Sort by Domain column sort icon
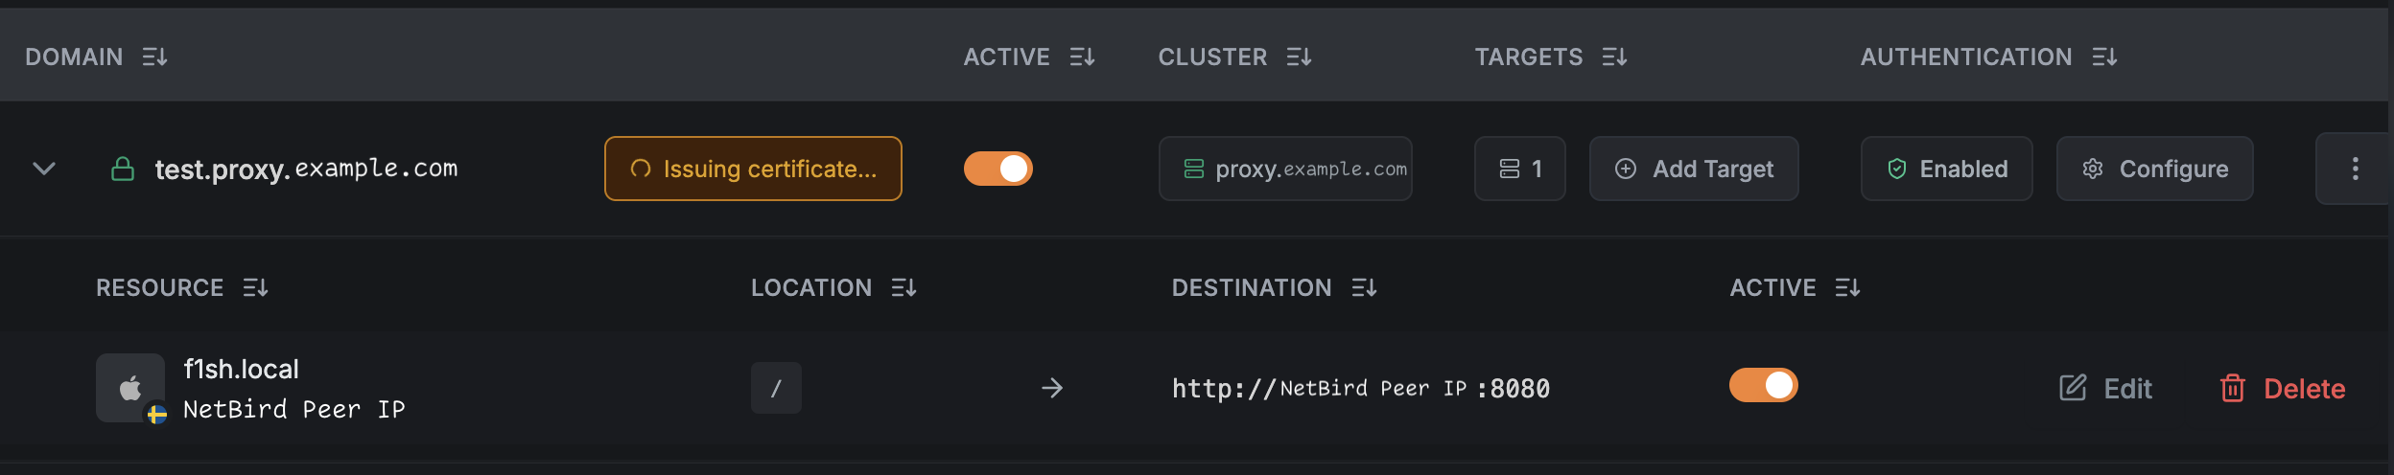Image resolution: width=2394 pixels, height=475 pixels. pyautogui.click(x=154, y=57)
